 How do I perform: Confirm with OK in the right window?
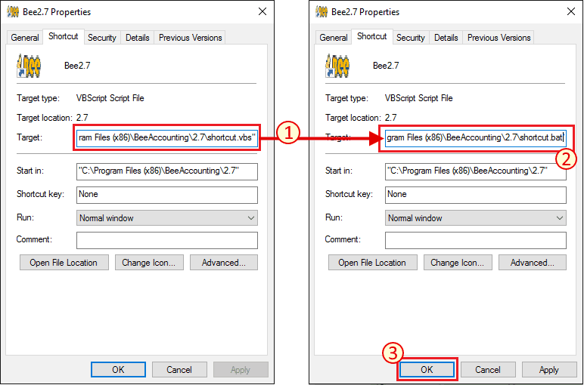point(427,369)
